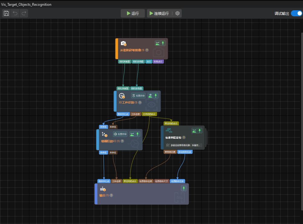
Task: Toggle visualization output on 调整位姿V2 step
Action: 133,134
